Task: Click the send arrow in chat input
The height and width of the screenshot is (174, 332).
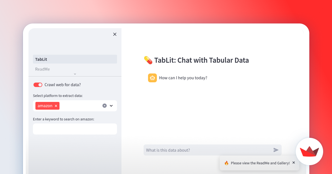Action: [276, 150]
